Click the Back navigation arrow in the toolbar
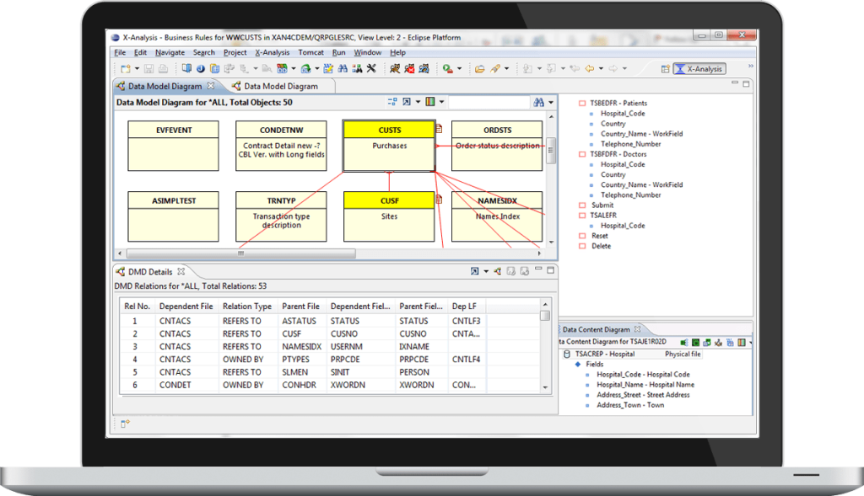This screenshot has height=496, width=864. [x=591, y=68]
